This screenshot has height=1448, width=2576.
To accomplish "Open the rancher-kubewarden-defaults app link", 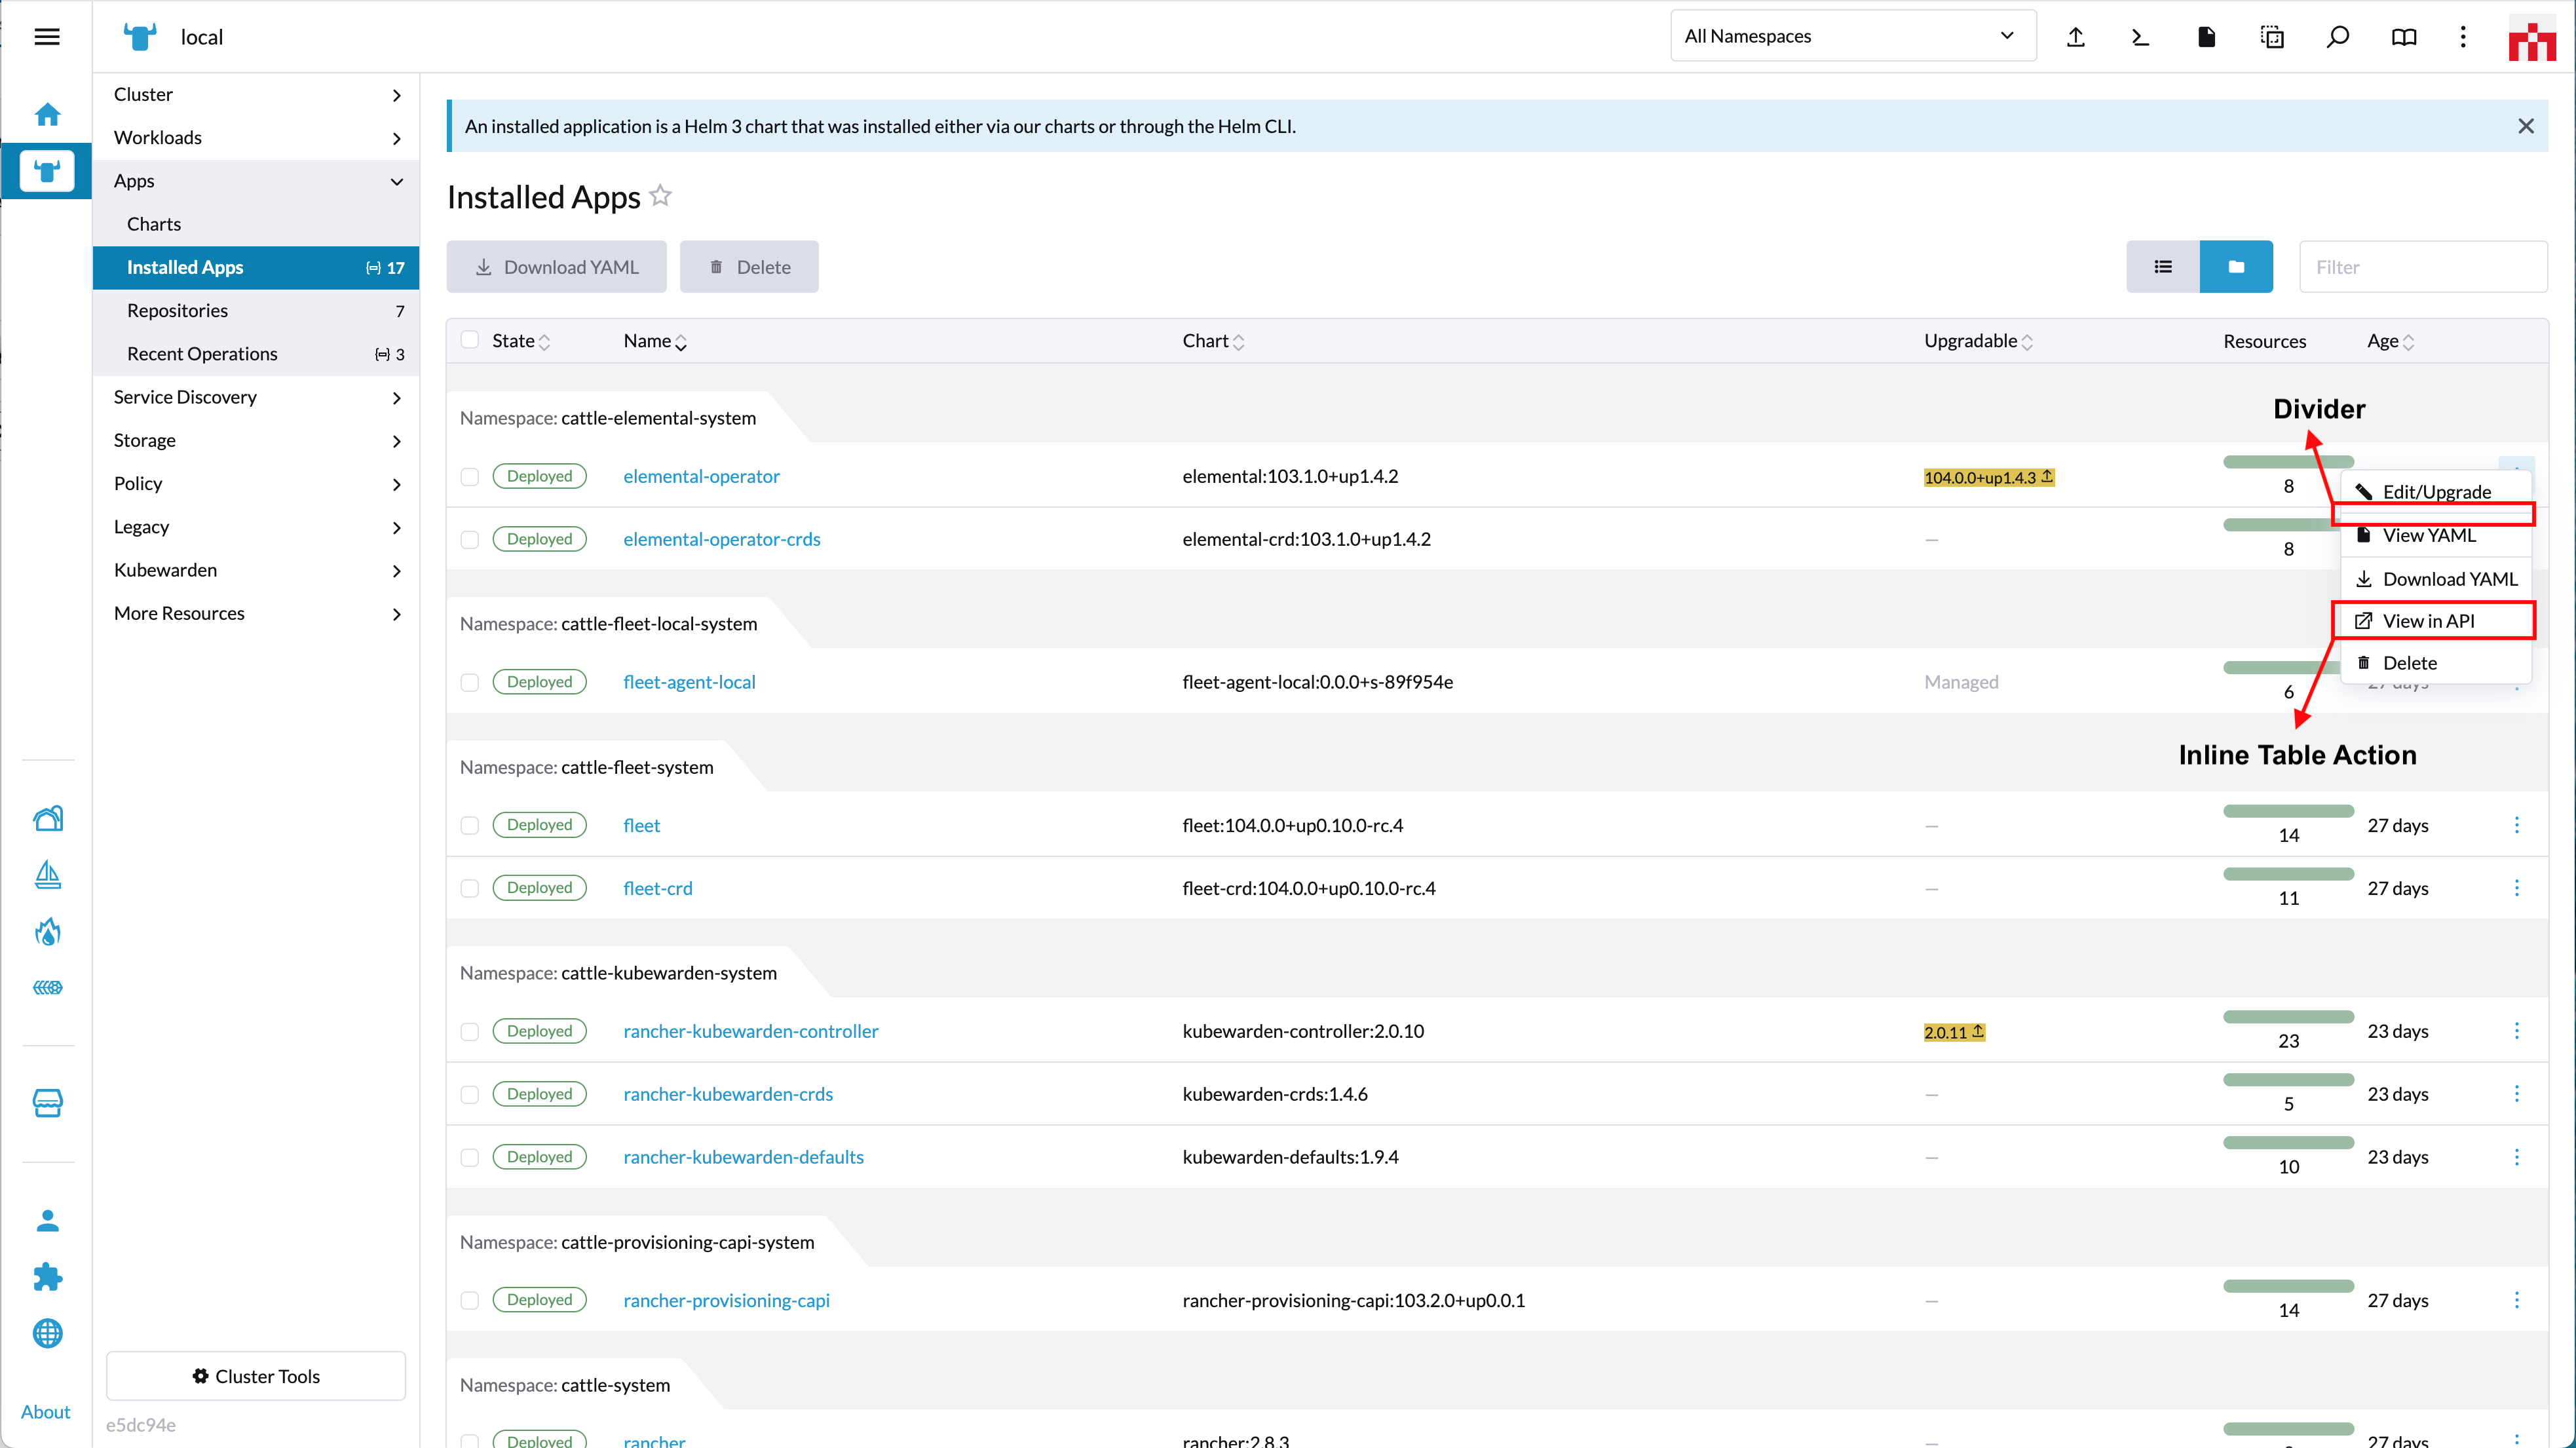I will click(x=743, y=1157).
